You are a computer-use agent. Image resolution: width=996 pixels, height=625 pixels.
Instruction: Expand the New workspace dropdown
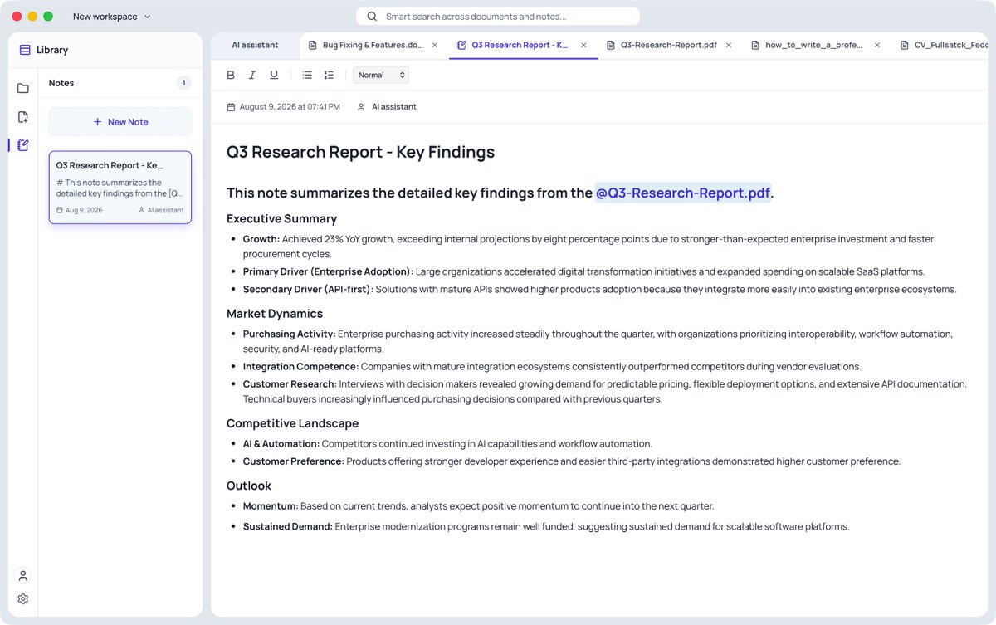pos(112,17)
